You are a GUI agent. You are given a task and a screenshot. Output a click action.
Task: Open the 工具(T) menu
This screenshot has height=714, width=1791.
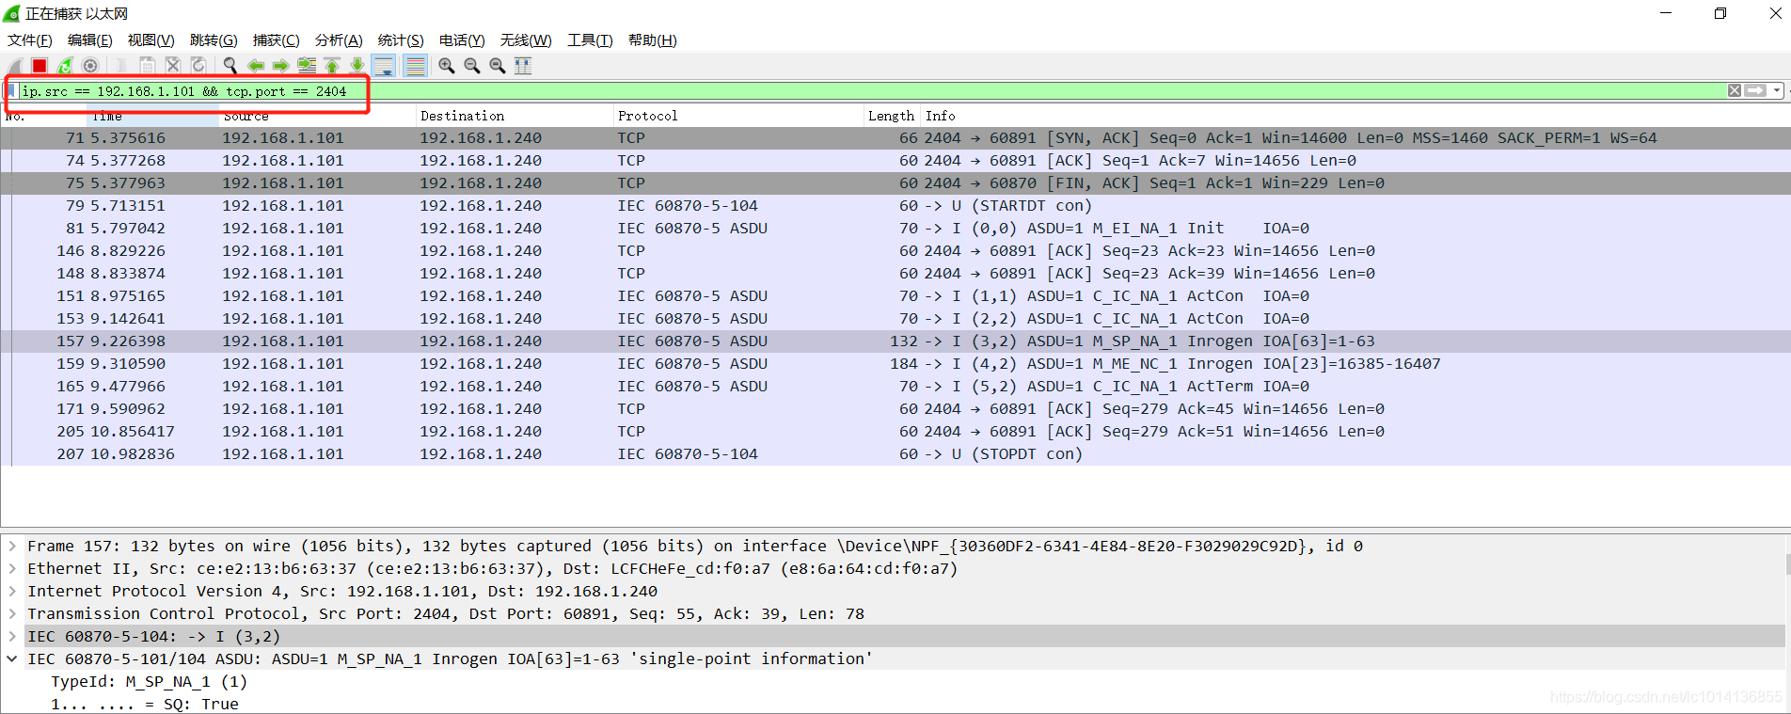click(x=590, y=40)
